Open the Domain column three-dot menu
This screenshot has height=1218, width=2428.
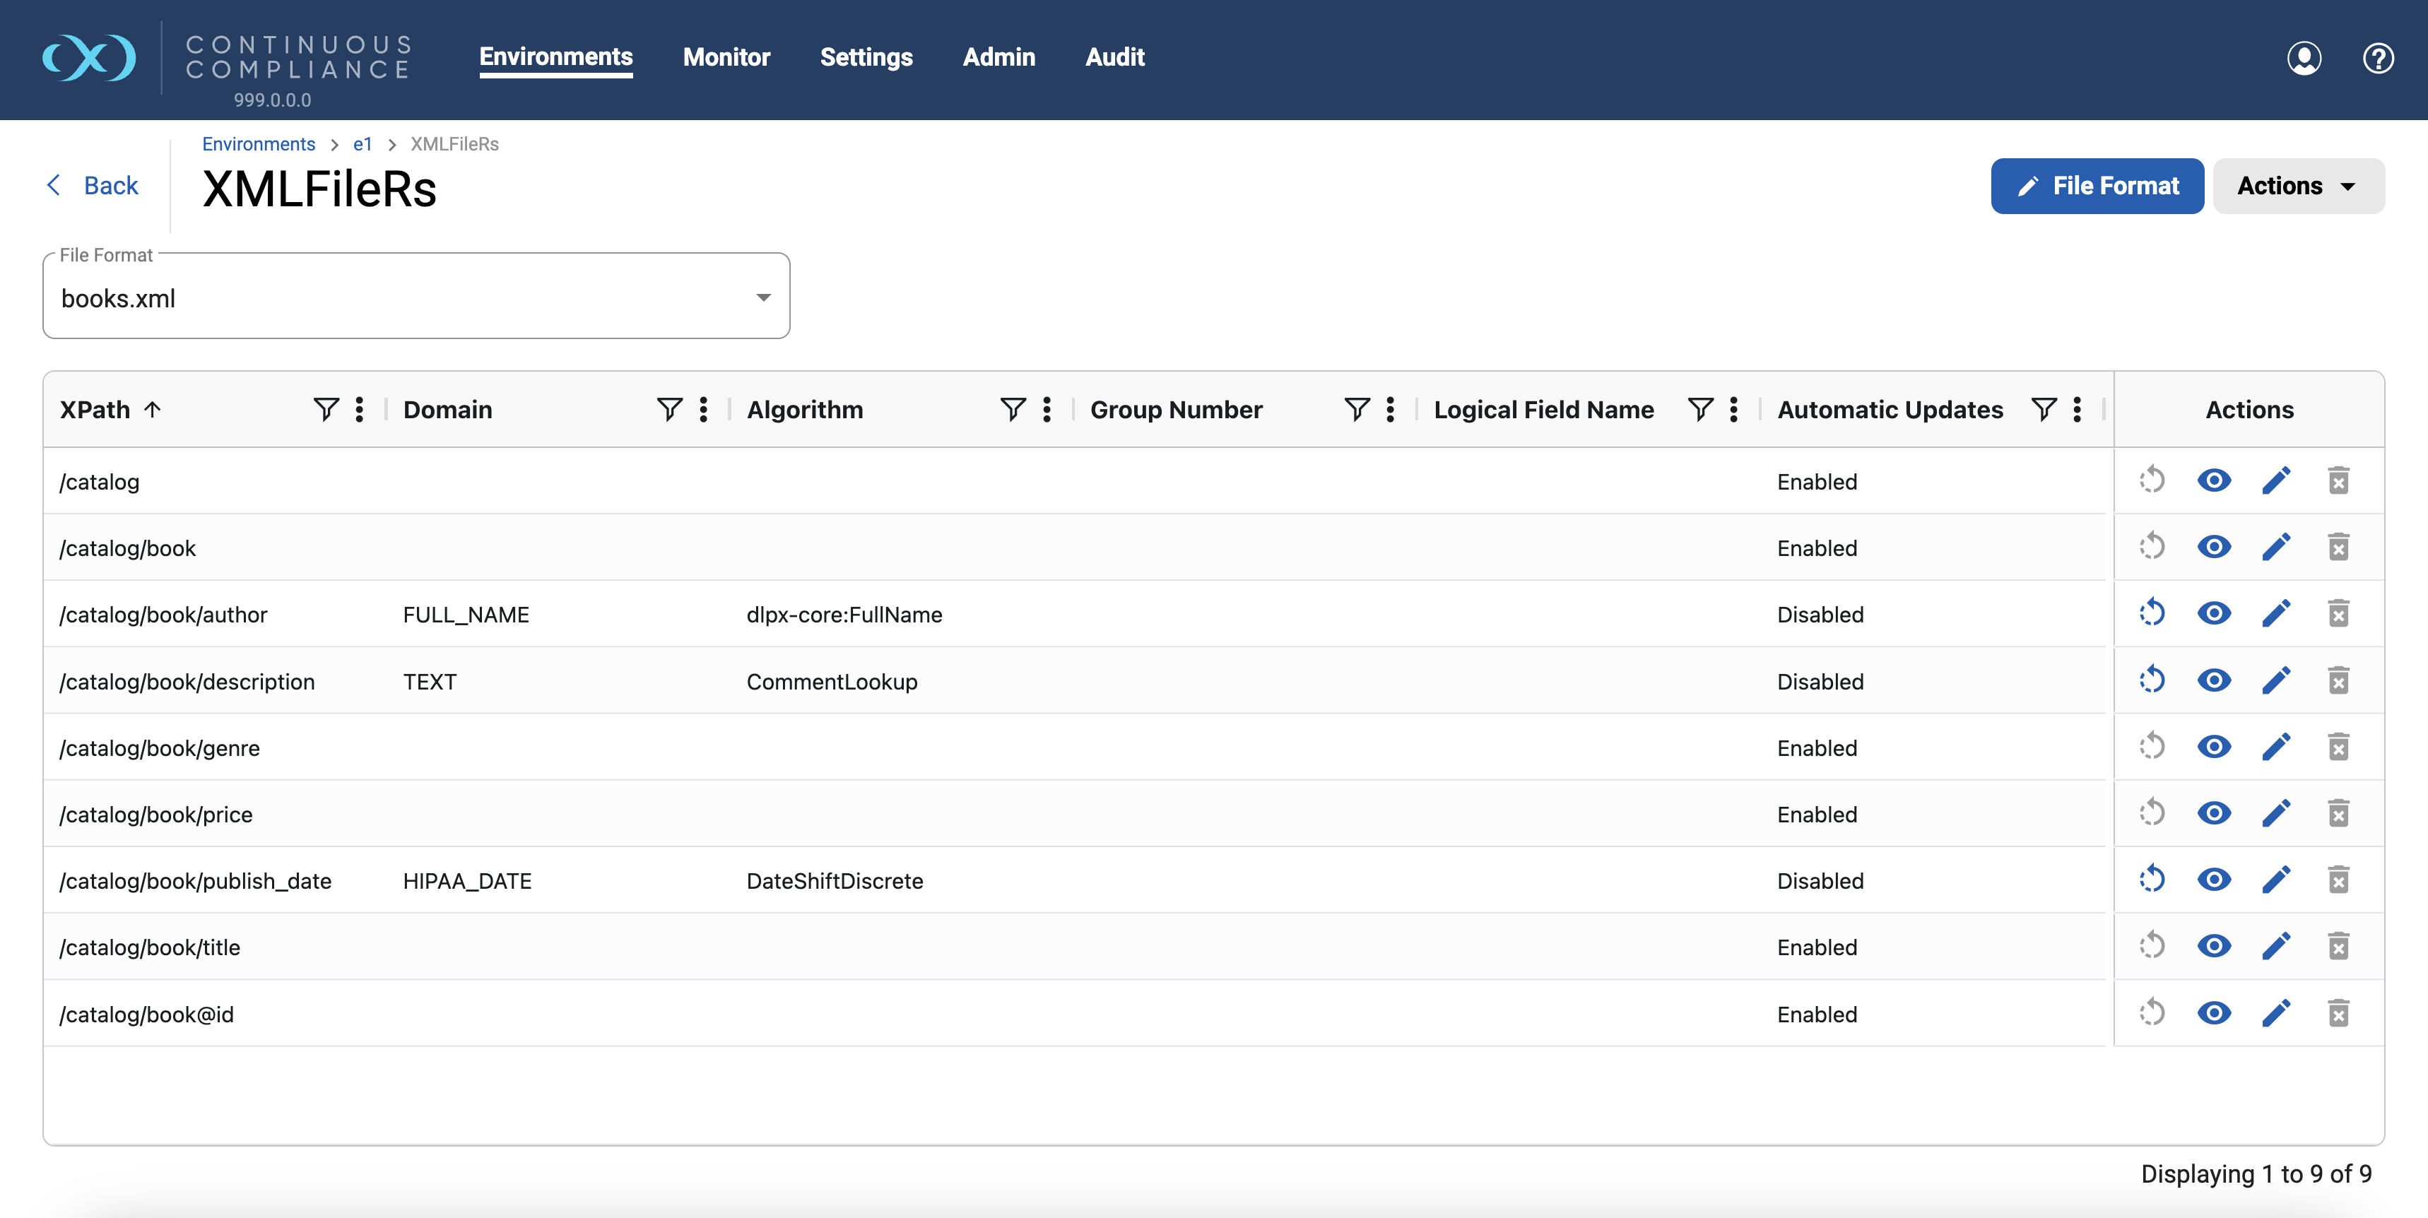tap(703, 409)
